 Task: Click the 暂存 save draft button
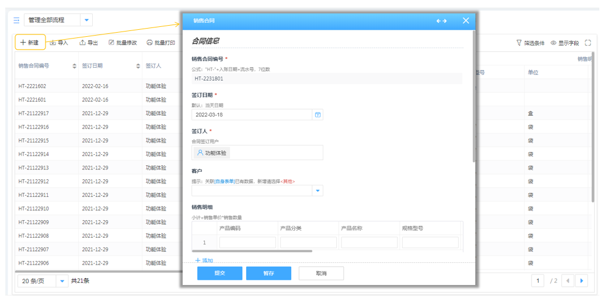click(268, 273)
